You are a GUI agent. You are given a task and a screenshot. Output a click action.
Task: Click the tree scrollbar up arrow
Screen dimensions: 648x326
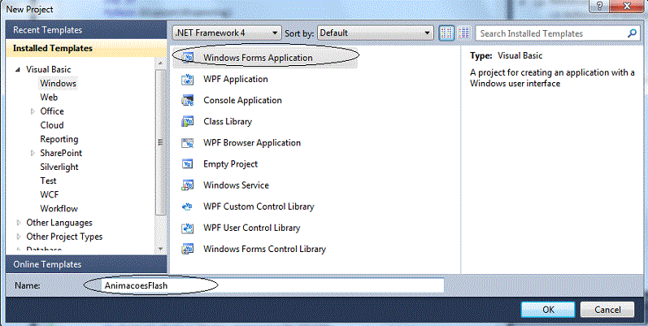point(161,63)
